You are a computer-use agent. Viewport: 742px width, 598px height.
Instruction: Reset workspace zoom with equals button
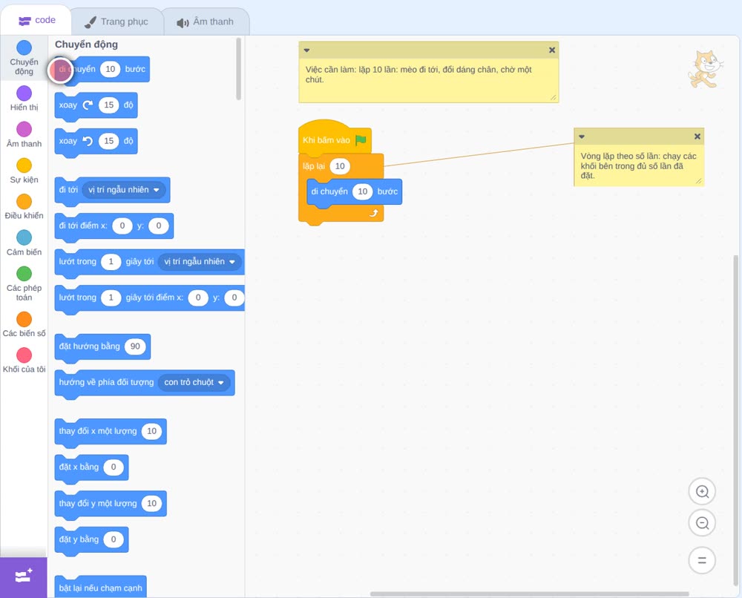coord(702,560)
